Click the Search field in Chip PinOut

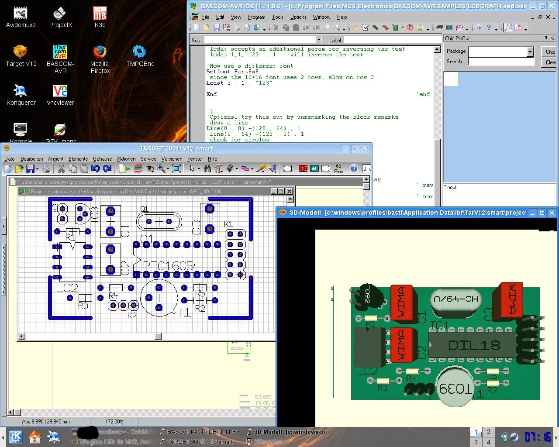(x=501, y=62)
